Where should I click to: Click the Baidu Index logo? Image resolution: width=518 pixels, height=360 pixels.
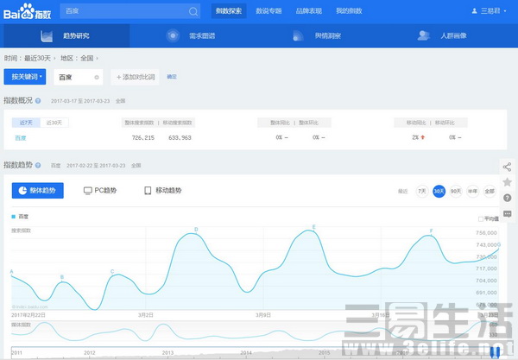point(28,11)
